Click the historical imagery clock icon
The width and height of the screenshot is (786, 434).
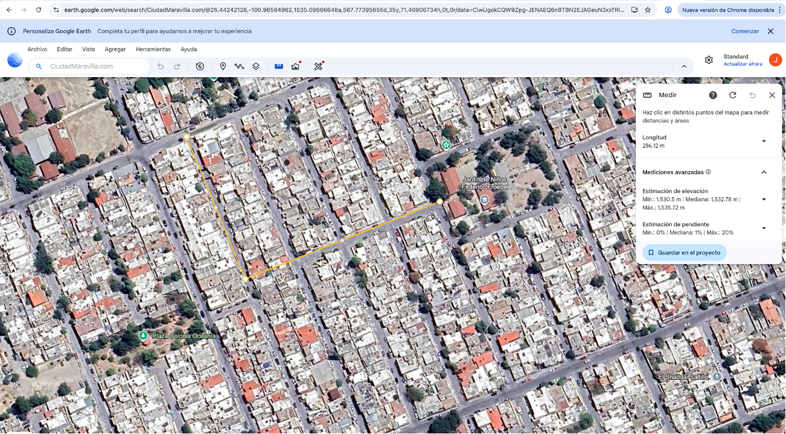pyautogui.click(x=200, y=66)
